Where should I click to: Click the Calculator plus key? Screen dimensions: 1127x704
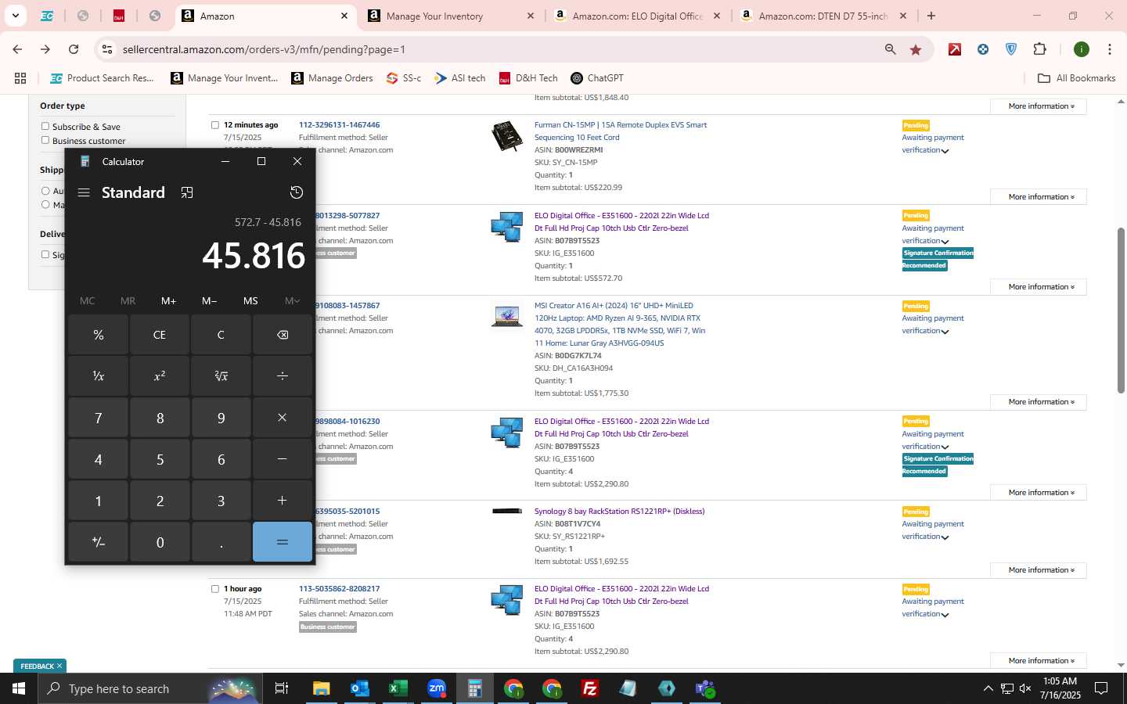coord(283,501)
